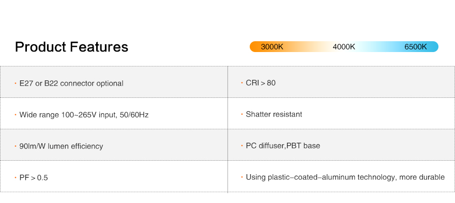Image resolution: width=455 pixels, height=203 pixels.
Task: Click orange bullet beside PC diffuser
Action: pyautogui.click(x=242, y=145)
